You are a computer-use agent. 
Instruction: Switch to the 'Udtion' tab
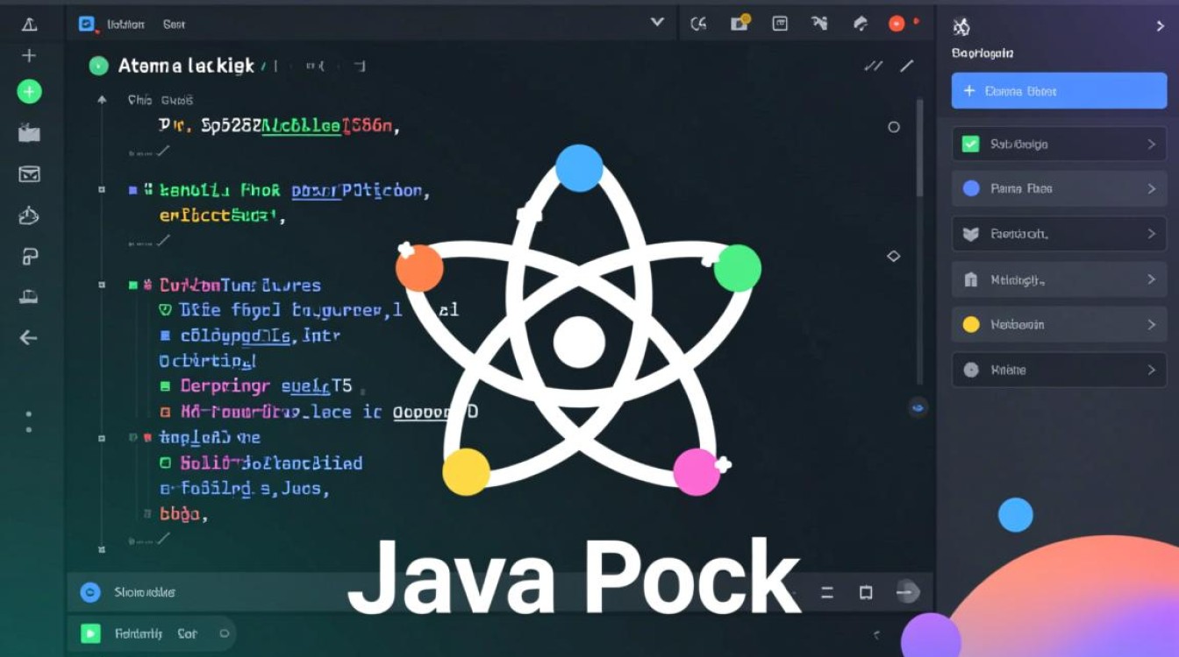click(125, 25)
